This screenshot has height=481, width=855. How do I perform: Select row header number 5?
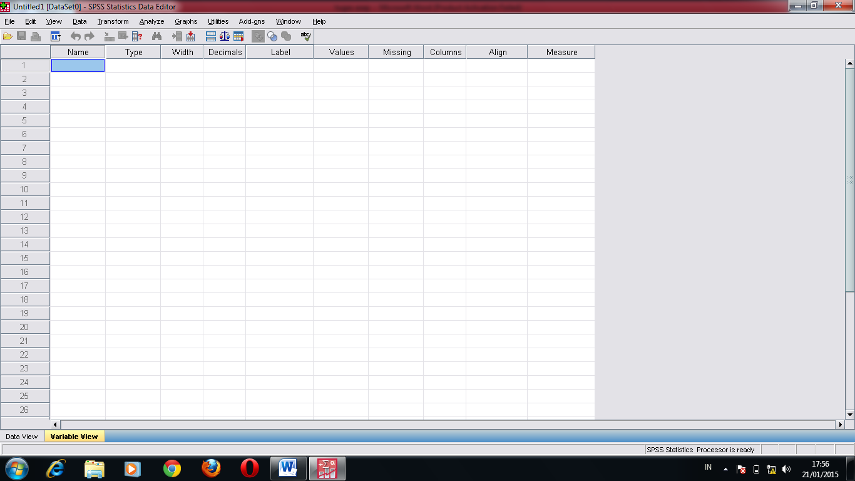coord(25,120)
